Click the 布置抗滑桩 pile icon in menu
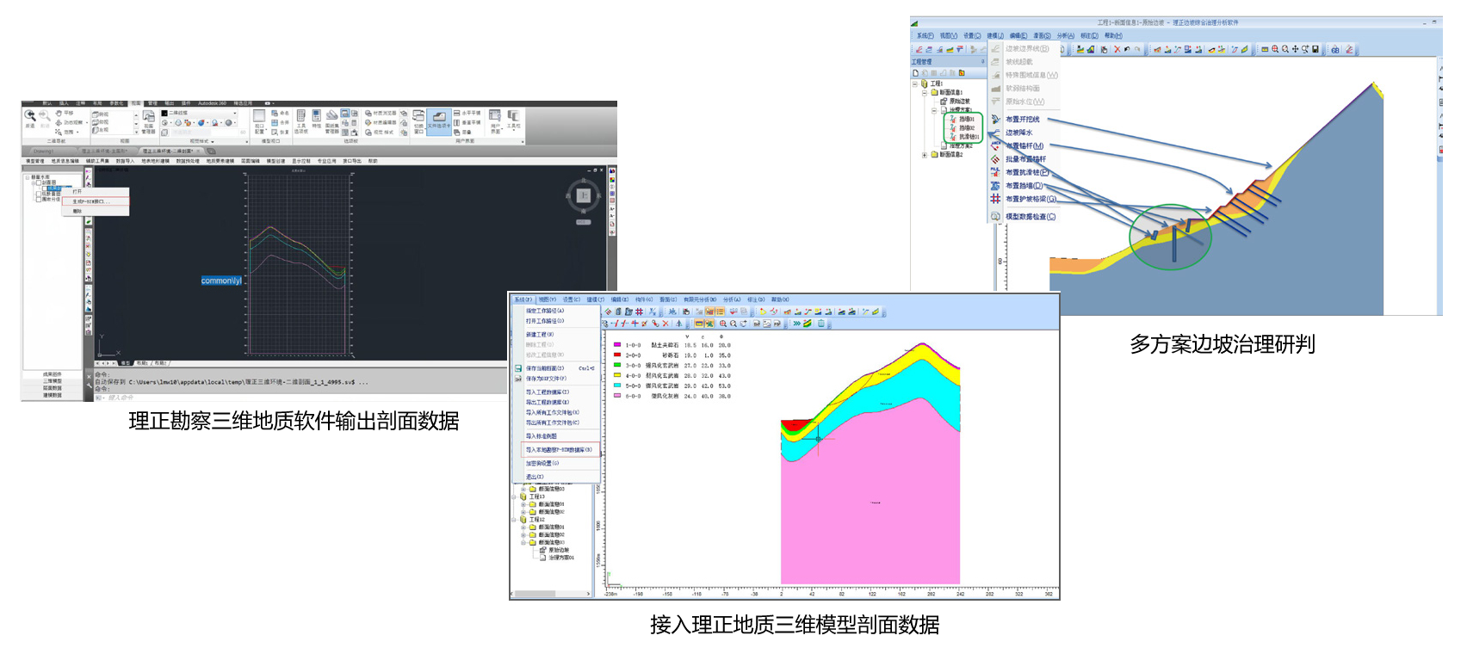Image resolution: width=1467 pixels, height=654 pixels. click(x=995, y=172)
